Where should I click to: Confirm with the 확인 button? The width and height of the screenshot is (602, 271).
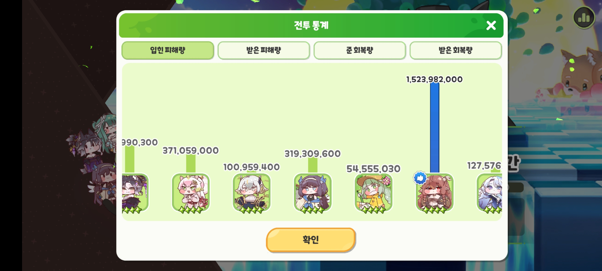pyautogui.click(x=311, y=240)
